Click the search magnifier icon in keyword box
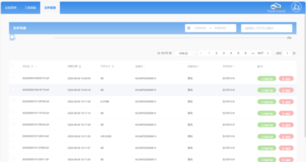The width and height of the screenshot is (306, 162). [x=246, y=28]
